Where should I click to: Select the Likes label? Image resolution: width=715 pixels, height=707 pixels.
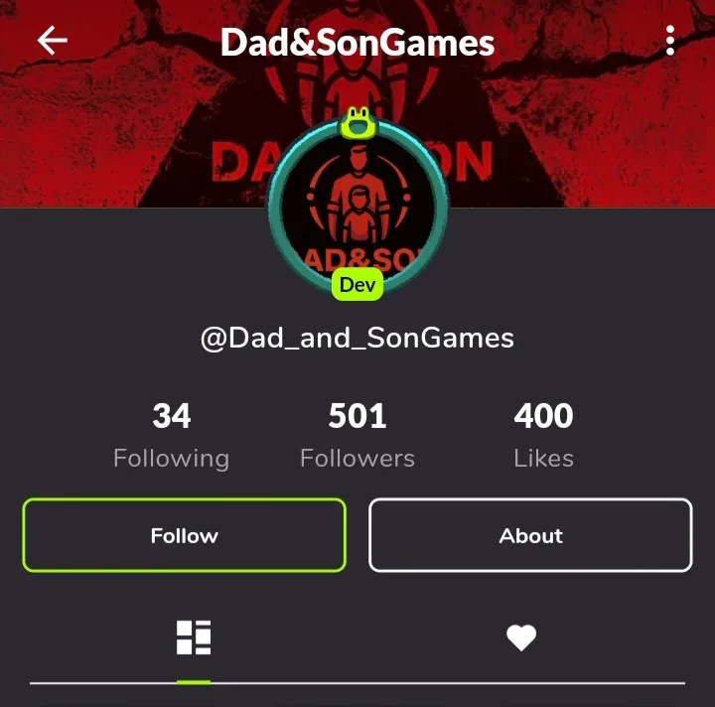pyautogui.click(x=543, y=458)
